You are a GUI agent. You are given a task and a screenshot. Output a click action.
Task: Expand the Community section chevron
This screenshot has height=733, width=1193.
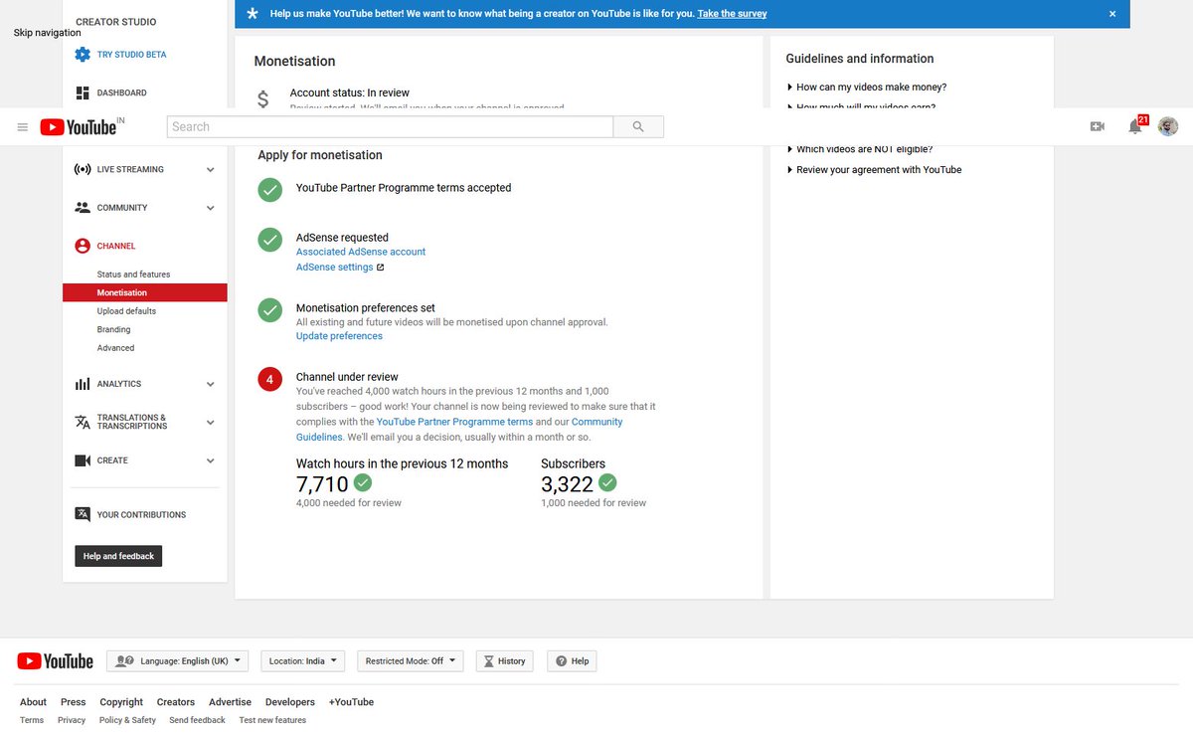[210, 208]
